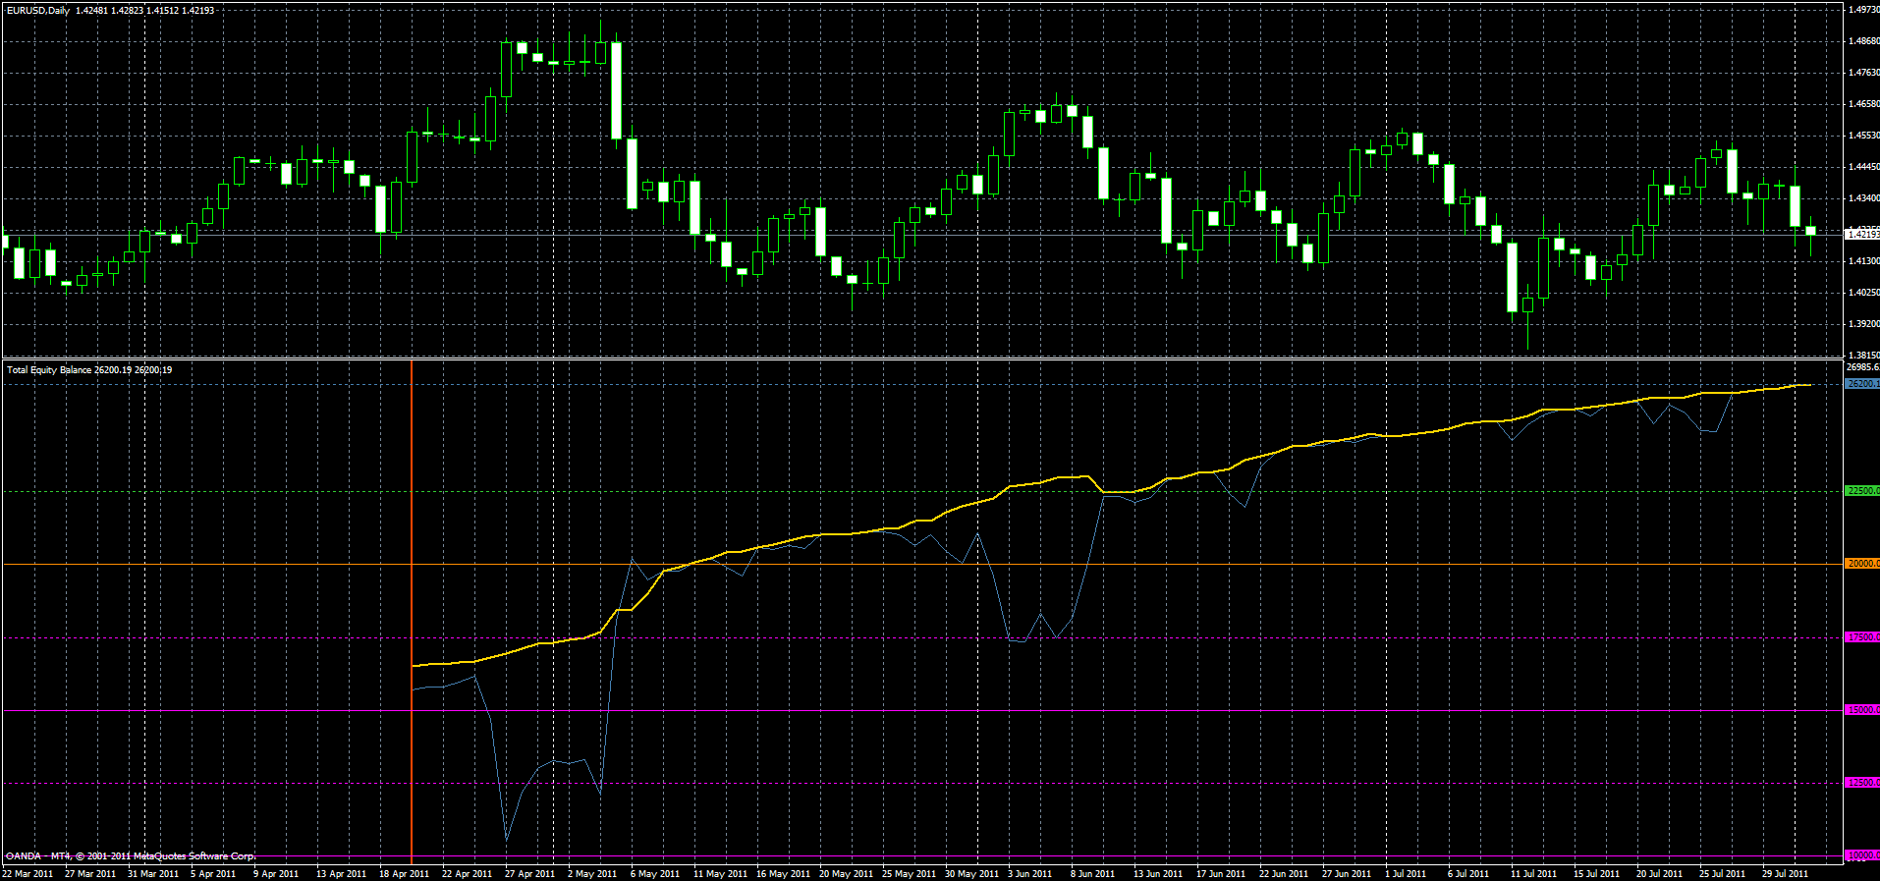Select the 1.44450 price axis label
1880x881 pixels.
click(x=1863, y=167)
